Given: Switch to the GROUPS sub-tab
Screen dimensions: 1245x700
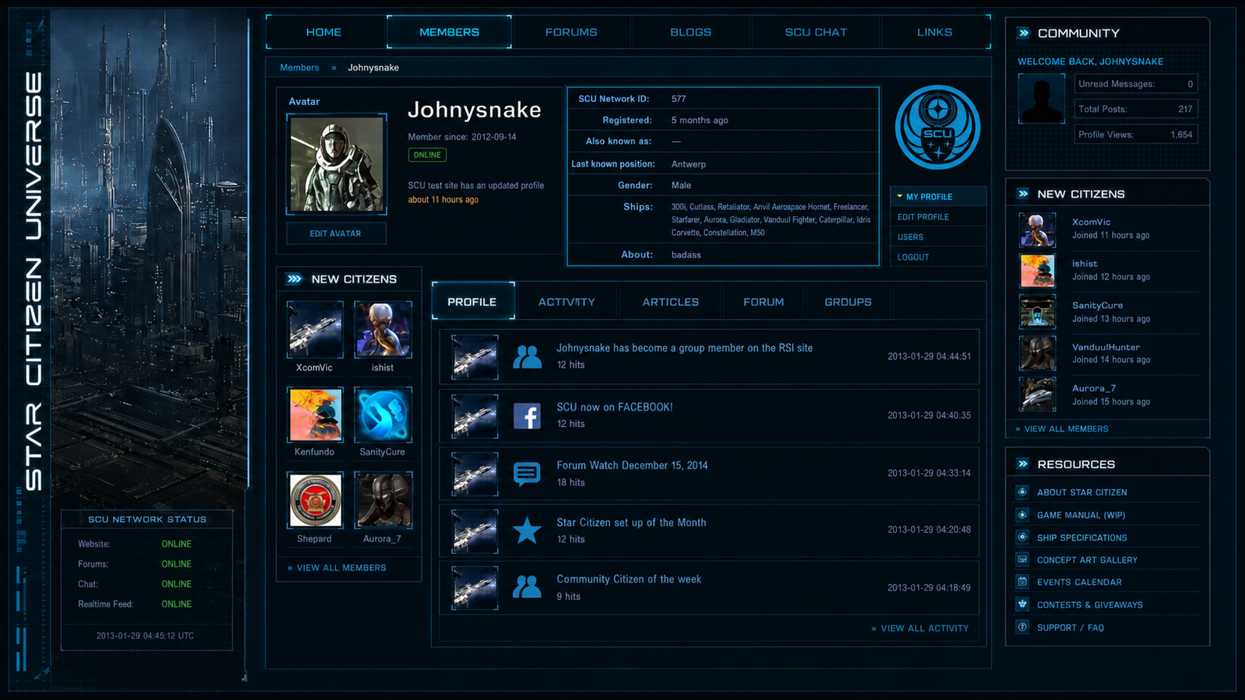Looking at the screenshot, I should [848, 302].
